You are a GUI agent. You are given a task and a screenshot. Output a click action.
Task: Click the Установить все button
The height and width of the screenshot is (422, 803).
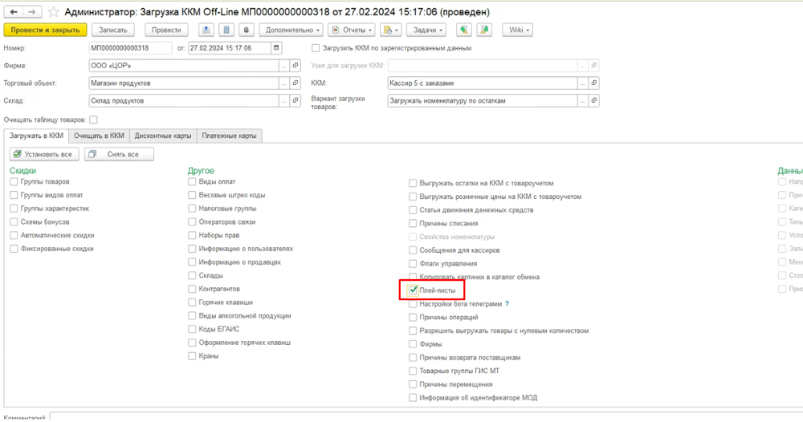[x=44, y=154]
